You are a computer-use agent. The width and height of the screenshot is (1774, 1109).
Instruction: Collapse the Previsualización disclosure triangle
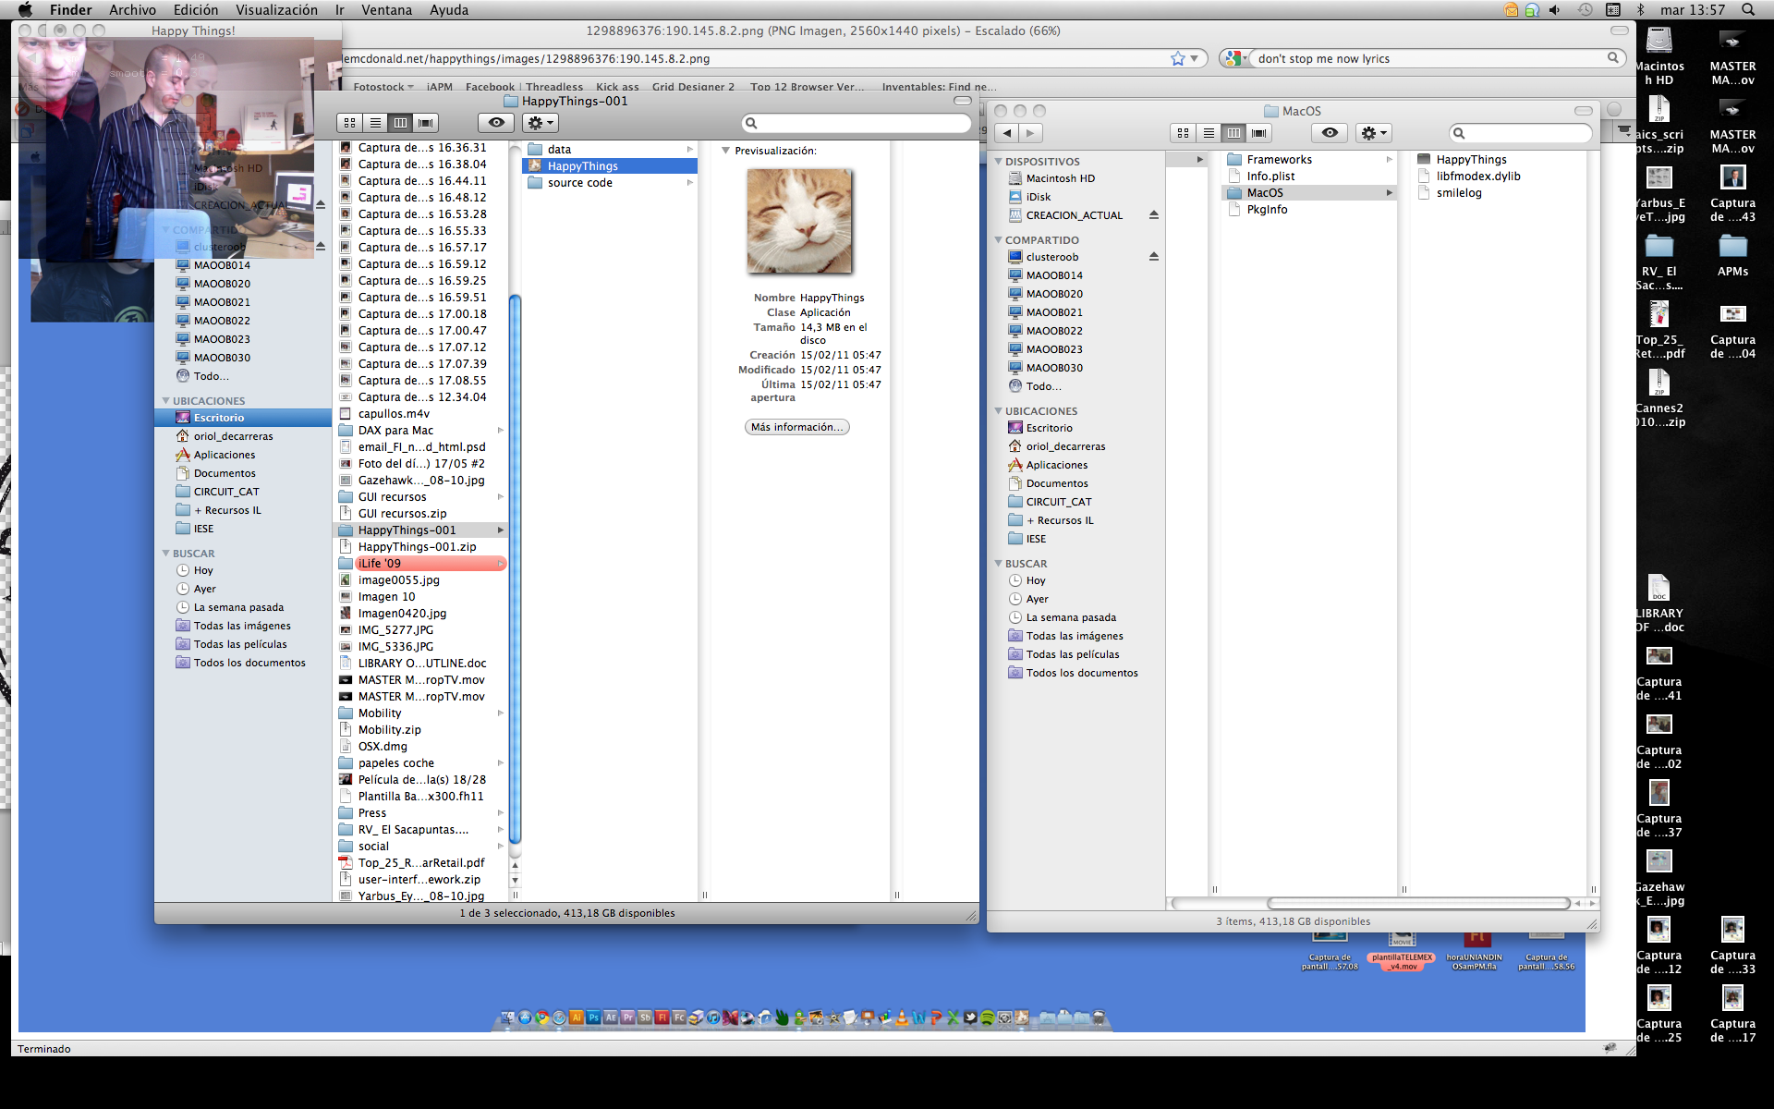pos(725,151)
